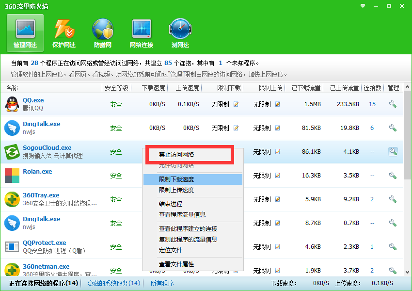Launch the 测网速 speed test
The image size is (412, 291).
180,33
